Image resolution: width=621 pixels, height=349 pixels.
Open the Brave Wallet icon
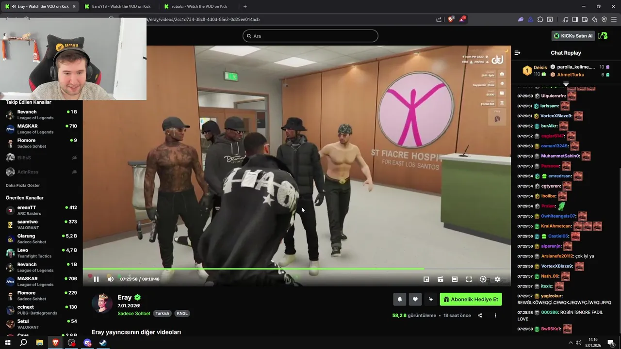585,19
